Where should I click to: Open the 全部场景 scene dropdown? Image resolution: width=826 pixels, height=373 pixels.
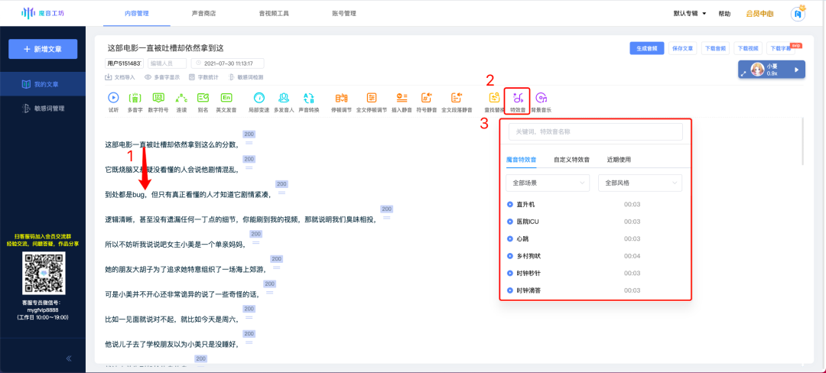(x=548, y=183)
